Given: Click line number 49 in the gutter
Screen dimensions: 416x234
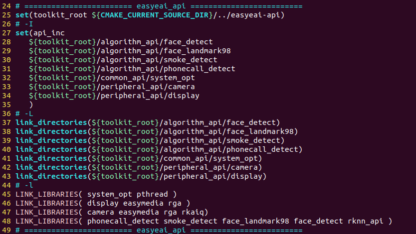Looking at the screenshot, I should coord(6,230).
